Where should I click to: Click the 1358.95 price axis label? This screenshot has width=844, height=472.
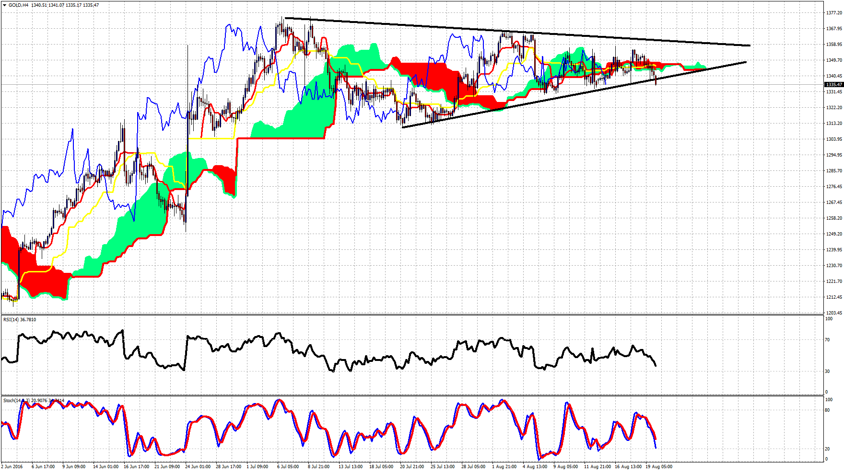[x=834, y=45]
